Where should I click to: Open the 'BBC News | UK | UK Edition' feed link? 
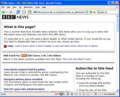pos(44,56)
